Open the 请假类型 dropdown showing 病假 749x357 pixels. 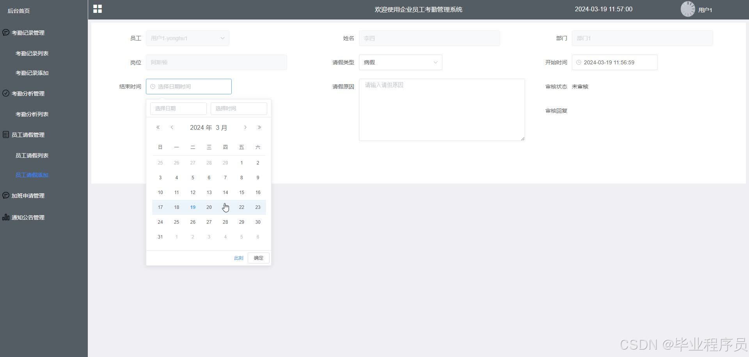[x=401, y=62]
